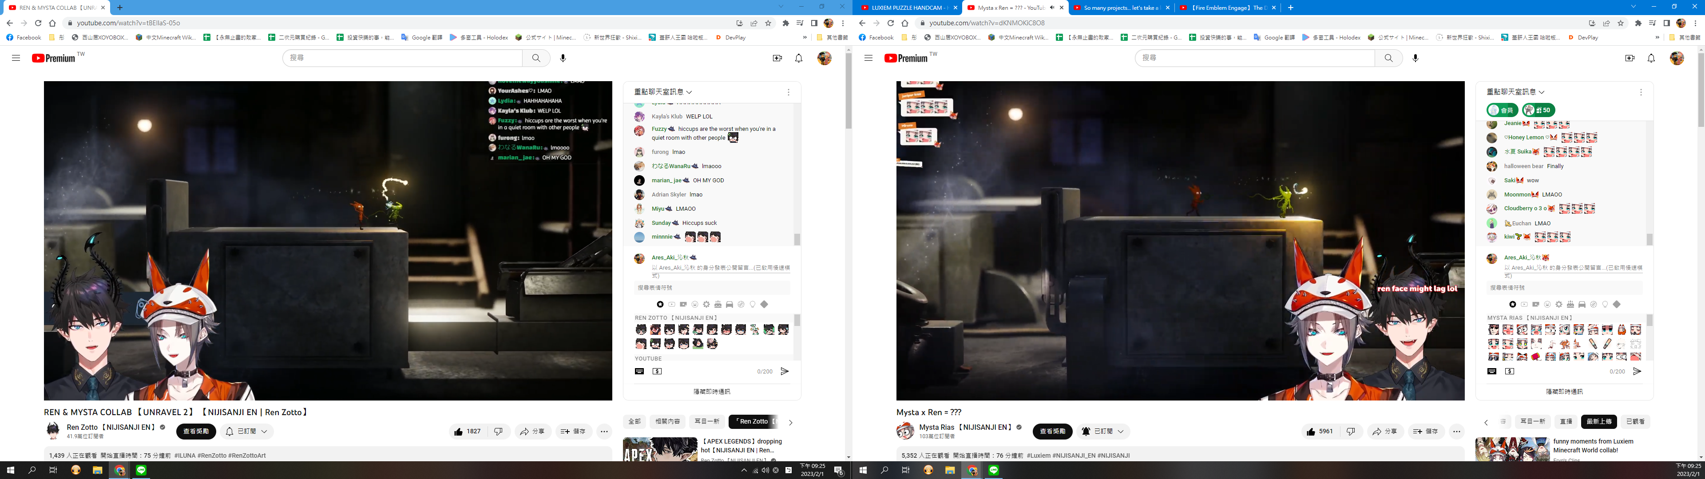The width and height of the screenshot is (1705, 479).
Task: Click left window page scrollbar thumb
Action: tap(848, 90)
